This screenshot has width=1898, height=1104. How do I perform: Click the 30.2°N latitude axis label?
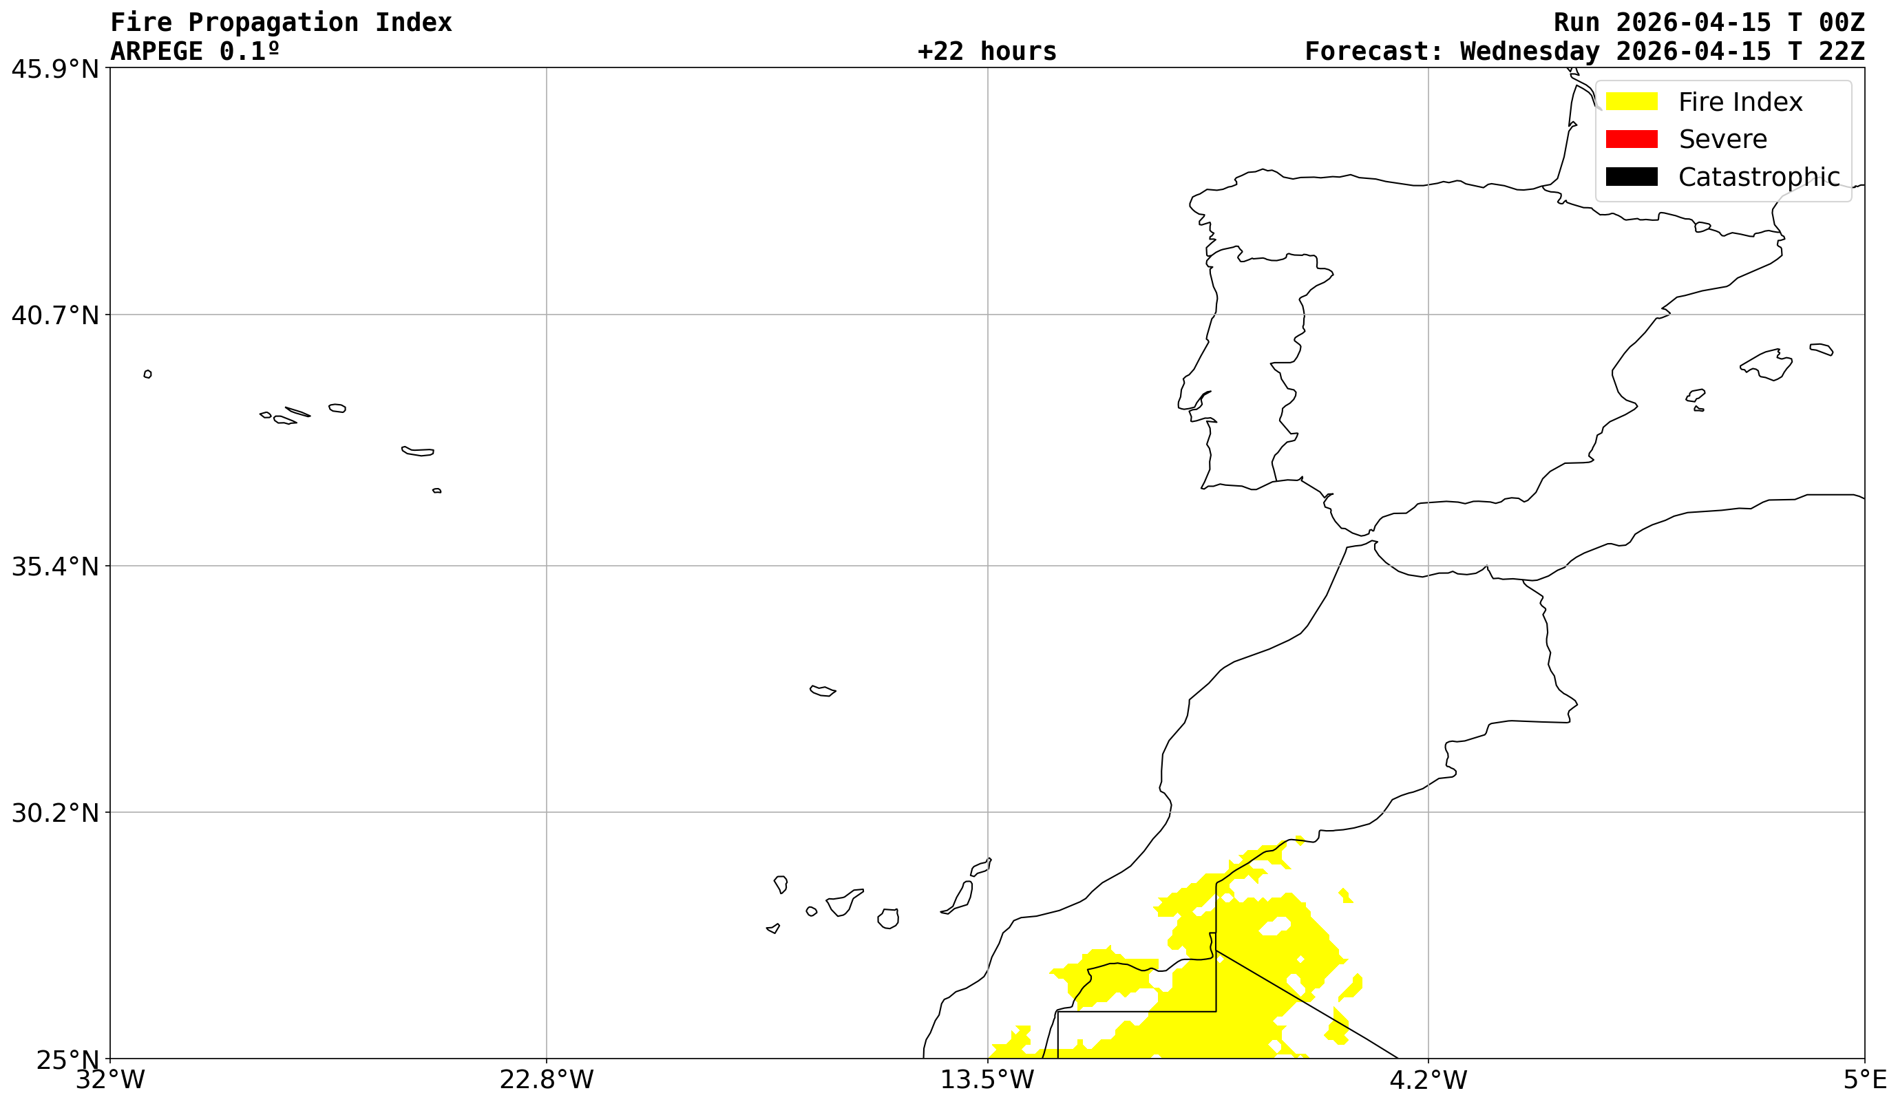coord(55,814)
